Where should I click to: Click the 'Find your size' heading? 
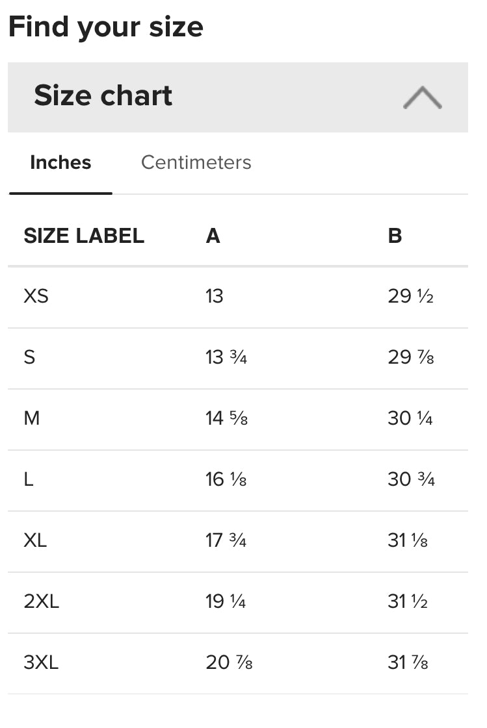click(x=105, y=27)
